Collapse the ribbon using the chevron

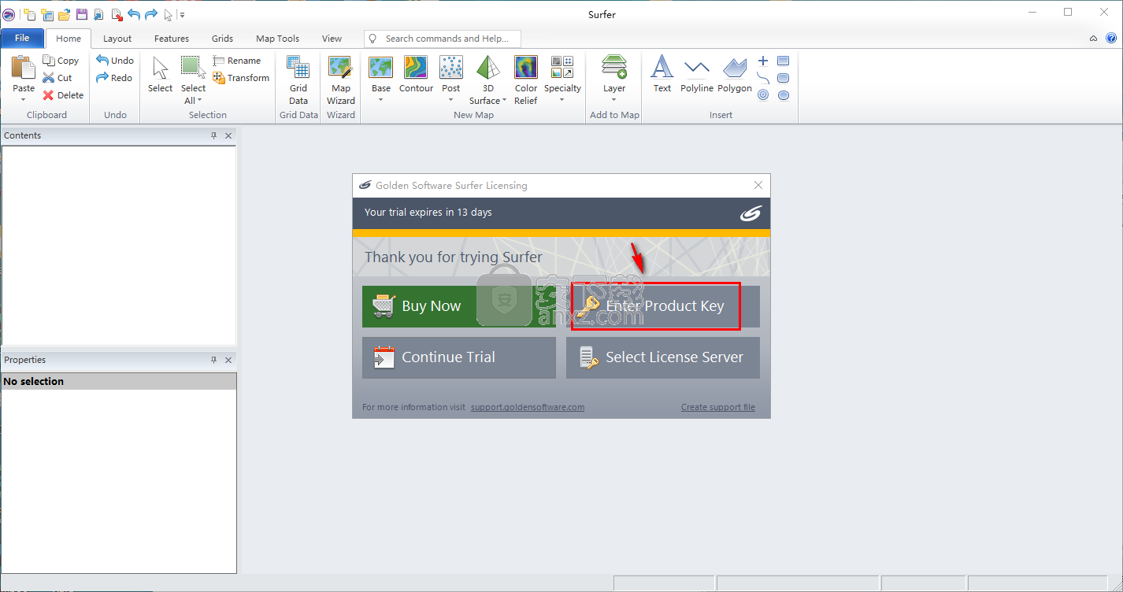coord(1094,38)
